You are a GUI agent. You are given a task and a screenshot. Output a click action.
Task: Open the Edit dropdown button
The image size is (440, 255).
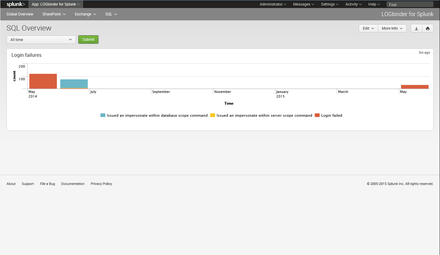click(368, 28)
